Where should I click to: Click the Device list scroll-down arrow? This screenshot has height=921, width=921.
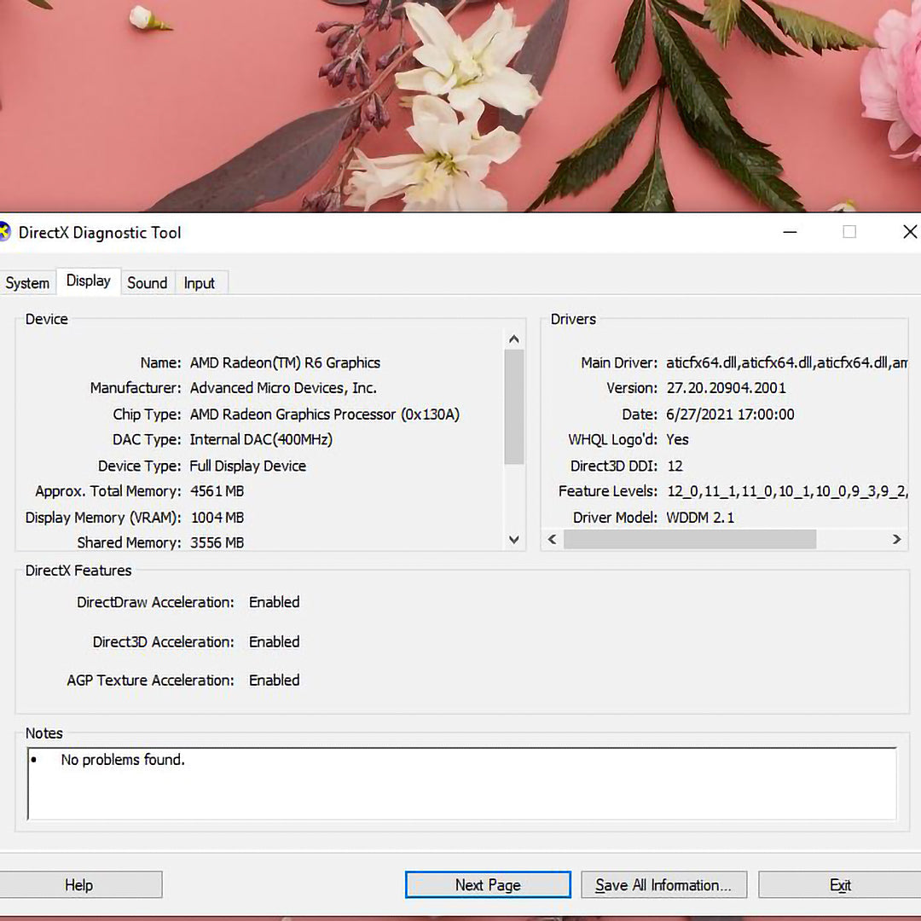514,539
